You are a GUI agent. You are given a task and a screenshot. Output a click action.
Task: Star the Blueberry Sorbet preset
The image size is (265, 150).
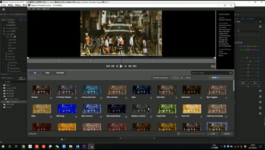point(151,117)
